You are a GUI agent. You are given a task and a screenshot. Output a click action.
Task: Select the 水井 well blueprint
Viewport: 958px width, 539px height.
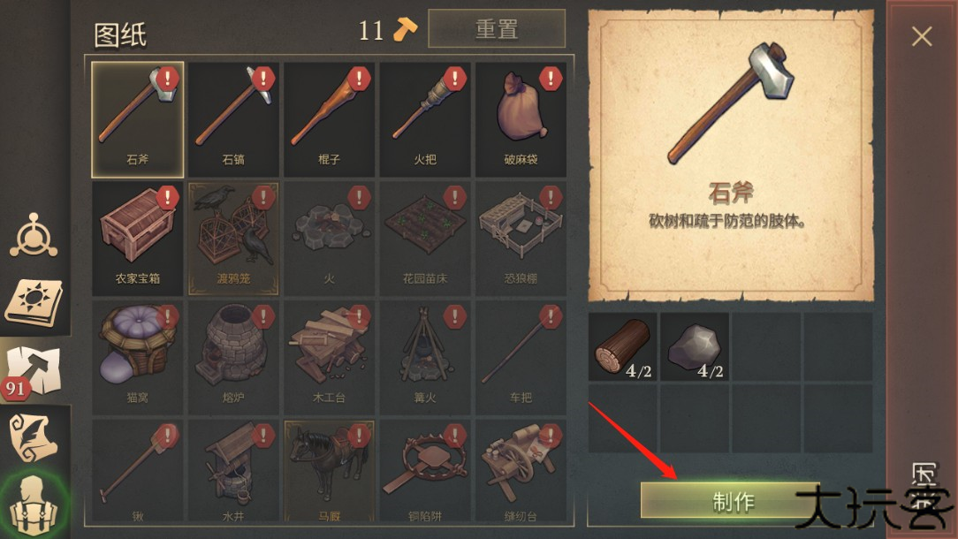click(233, 471)
